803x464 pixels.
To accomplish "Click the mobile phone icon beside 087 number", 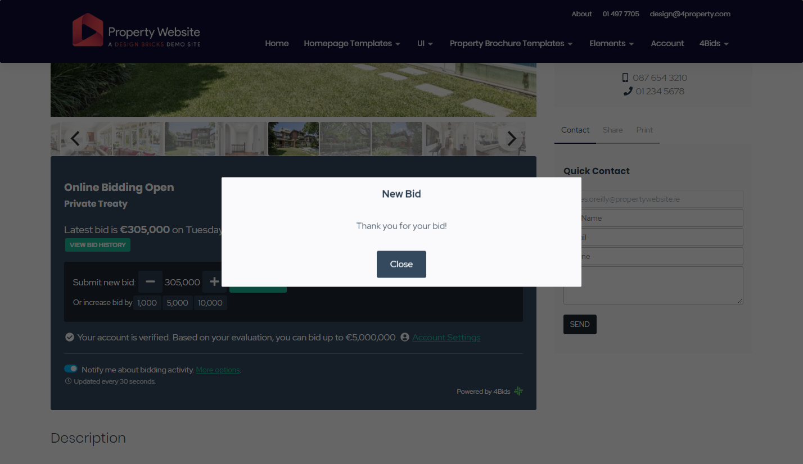I will [625, 78].
